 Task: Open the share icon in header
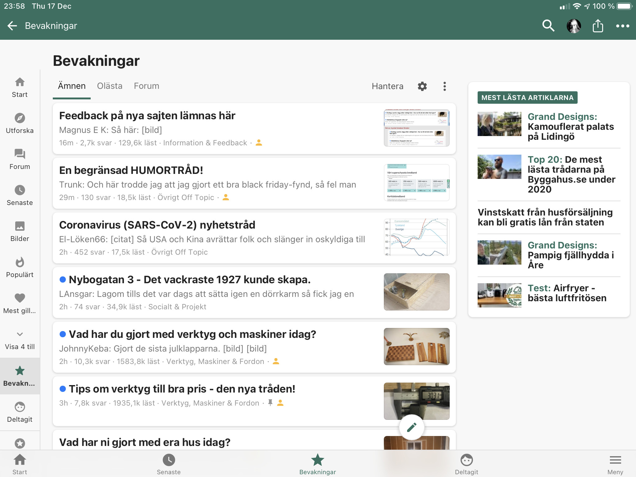point(597,26)
